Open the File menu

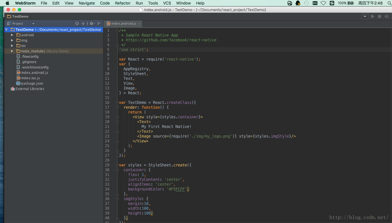click(x=44, y=3)
